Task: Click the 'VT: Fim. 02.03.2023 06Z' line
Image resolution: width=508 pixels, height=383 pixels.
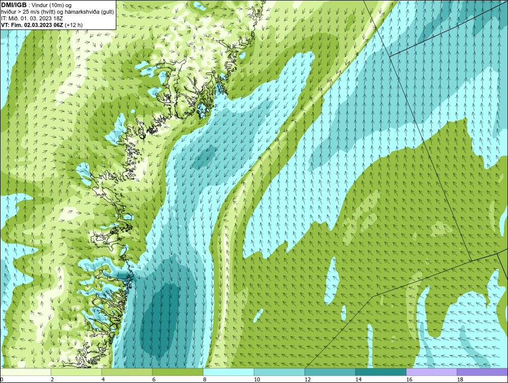Action: (x=33, y=24)
